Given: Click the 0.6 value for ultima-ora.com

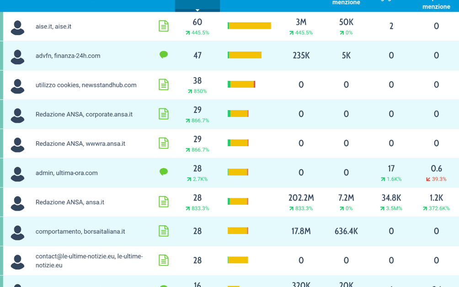Looking at the screenshot, I should [x=436, y=169].
